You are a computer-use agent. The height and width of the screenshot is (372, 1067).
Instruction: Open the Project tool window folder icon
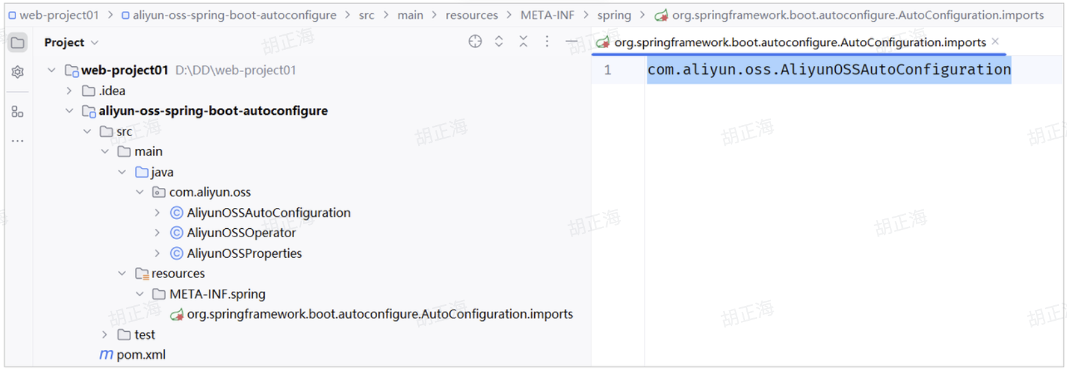[18, 43]
